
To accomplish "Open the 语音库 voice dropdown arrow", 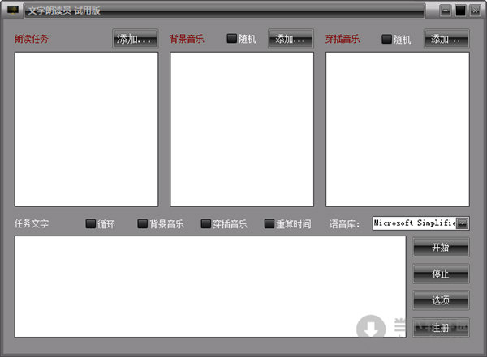I will coord(462,223).
